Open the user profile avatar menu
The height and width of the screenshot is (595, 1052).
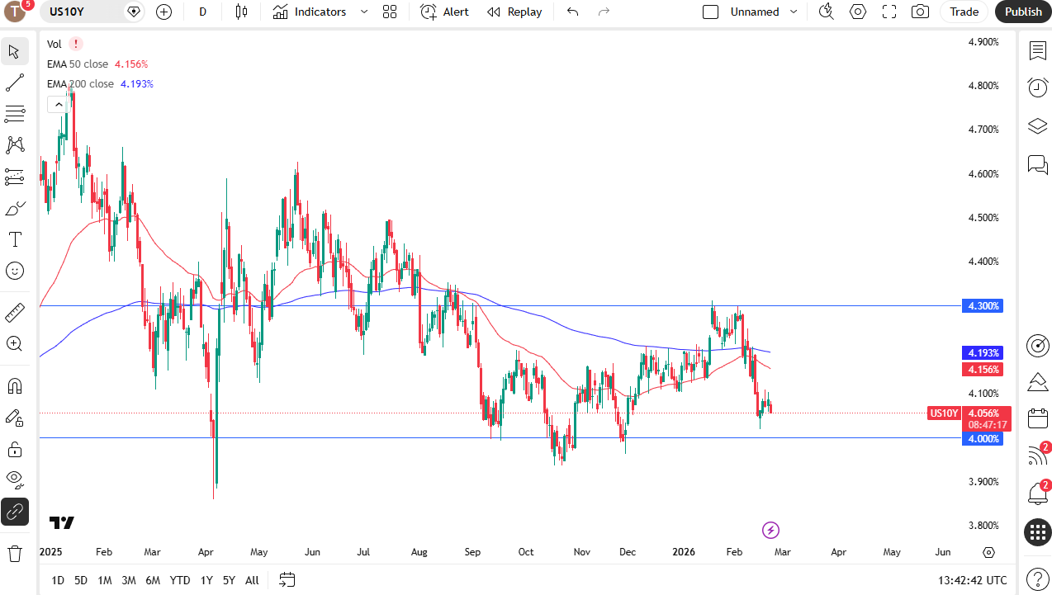[16, 12]
